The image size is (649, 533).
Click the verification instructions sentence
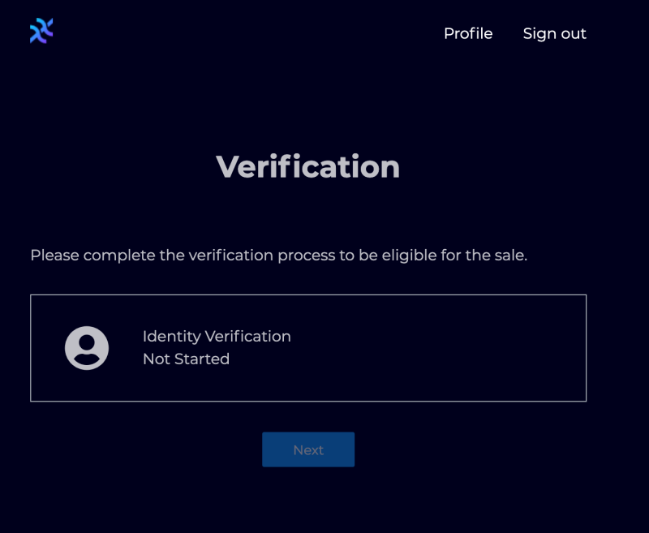278,256
